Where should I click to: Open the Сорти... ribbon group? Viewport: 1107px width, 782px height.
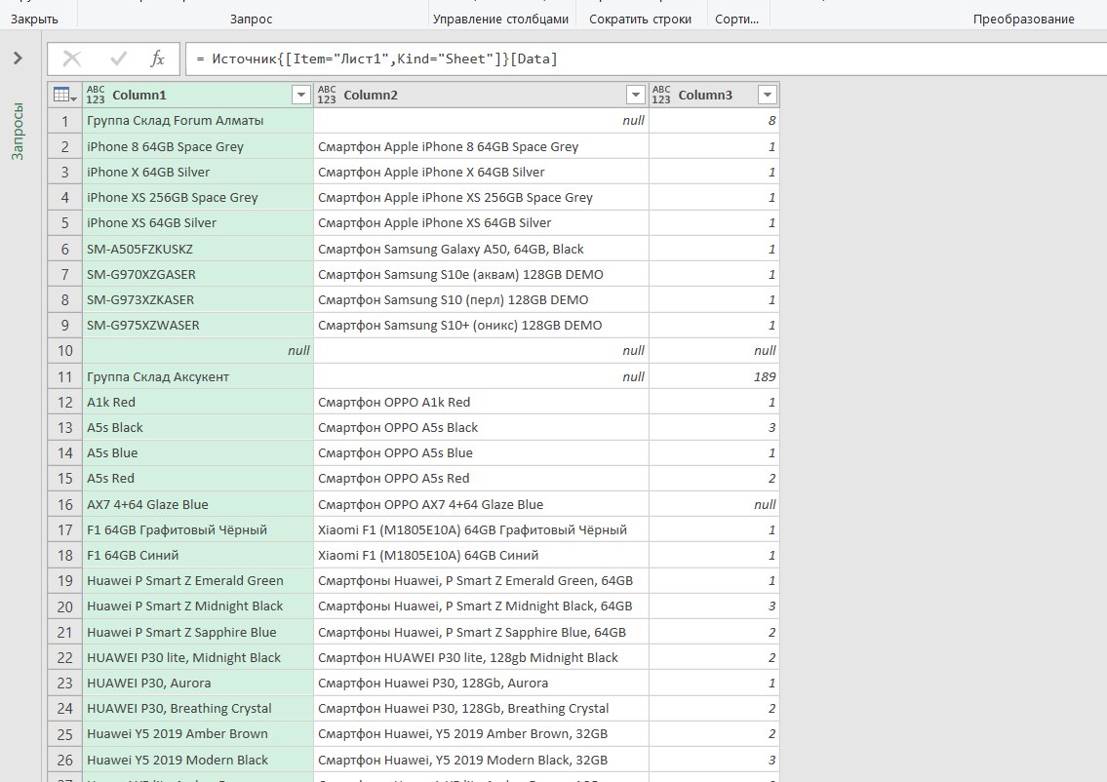(x=736, y=20)
